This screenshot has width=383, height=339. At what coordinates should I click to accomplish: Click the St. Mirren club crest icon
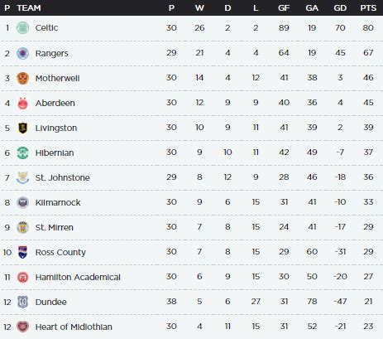[22, 227]
